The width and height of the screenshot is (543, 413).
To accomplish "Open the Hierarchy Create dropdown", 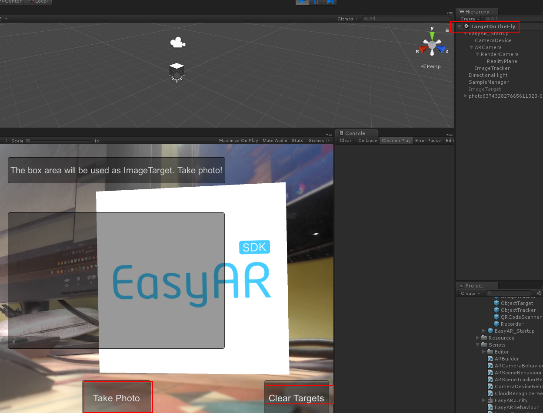I will 470,19.
